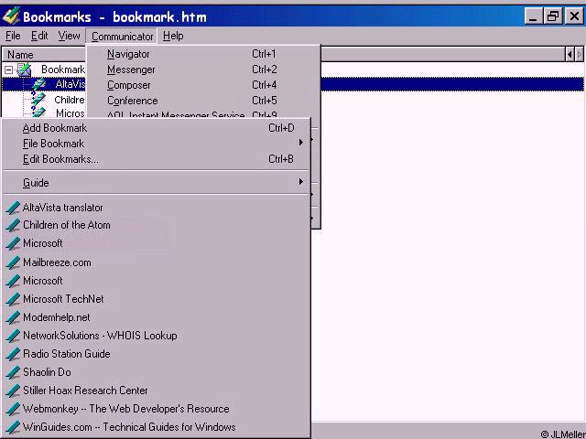586x439 pixels.
Task: Open Shaolin Do bookmark
Action: [47, 372]
